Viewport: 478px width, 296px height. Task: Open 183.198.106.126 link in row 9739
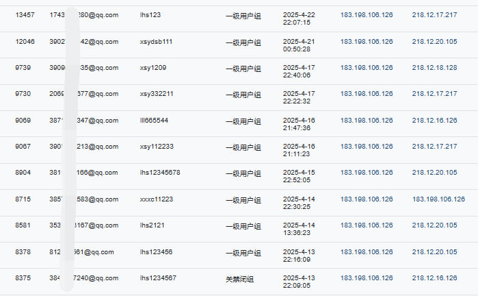click(367, 68)
